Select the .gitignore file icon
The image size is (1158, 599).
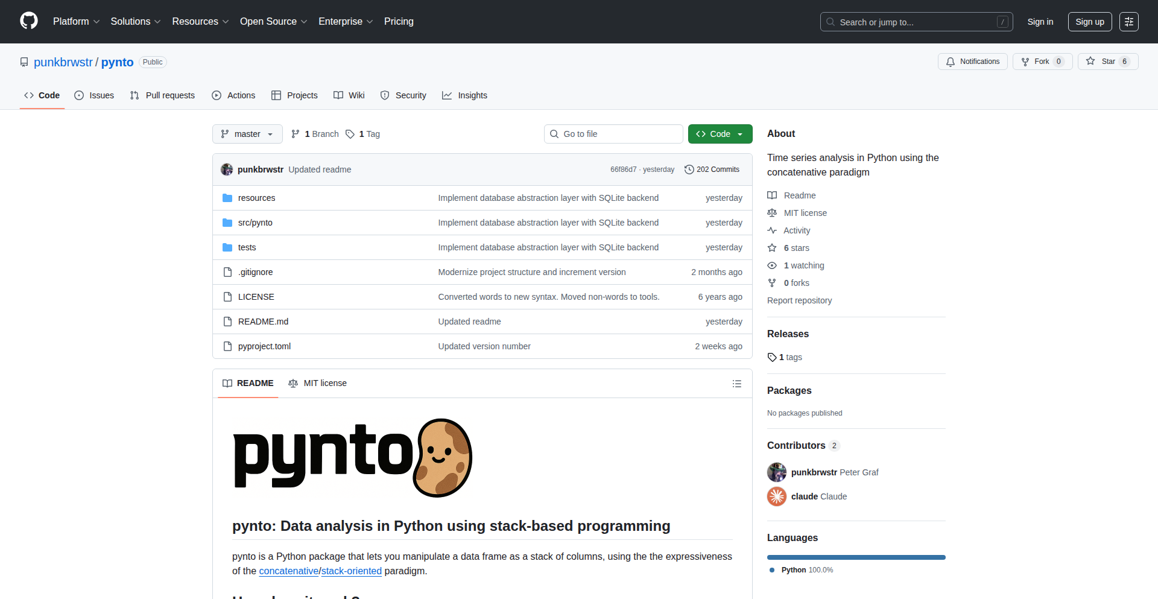coord(227,272)
